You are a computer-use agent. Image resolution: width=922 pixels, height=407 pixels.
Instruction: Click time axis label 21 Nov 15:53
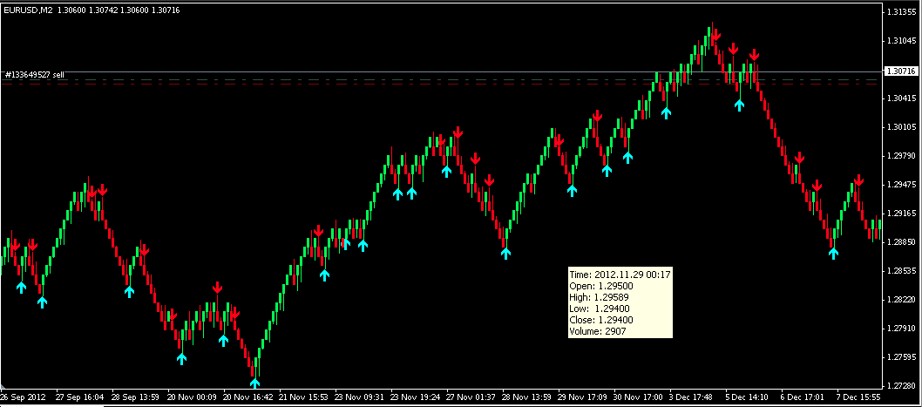click(x=304, y=397)
